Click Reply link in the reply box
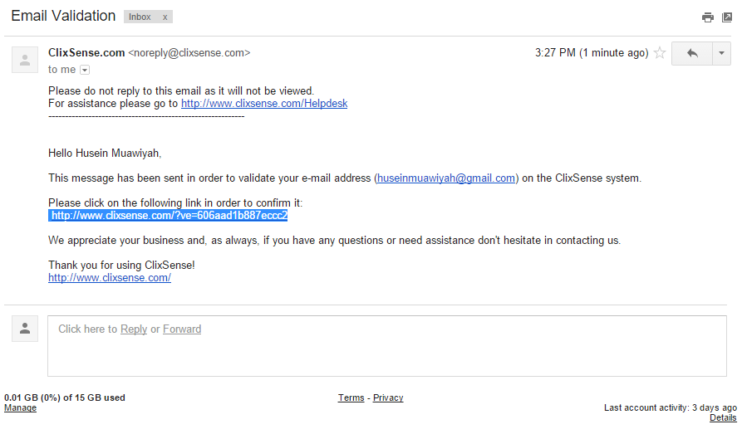This screenshot has width=742, height=434. coord(134,329)
